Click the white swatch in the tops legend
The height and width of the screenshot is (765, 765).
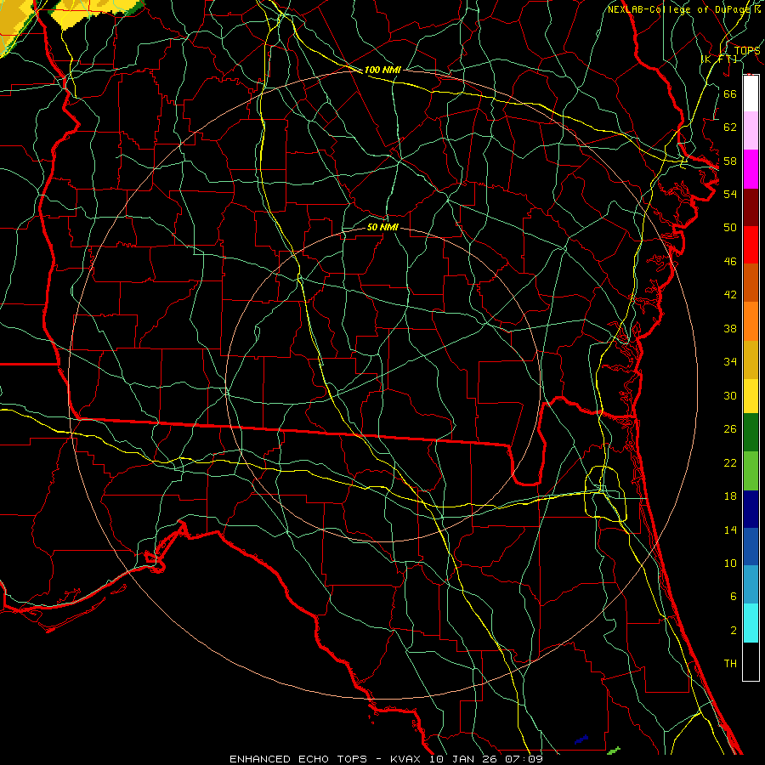(x=751, y=93)
